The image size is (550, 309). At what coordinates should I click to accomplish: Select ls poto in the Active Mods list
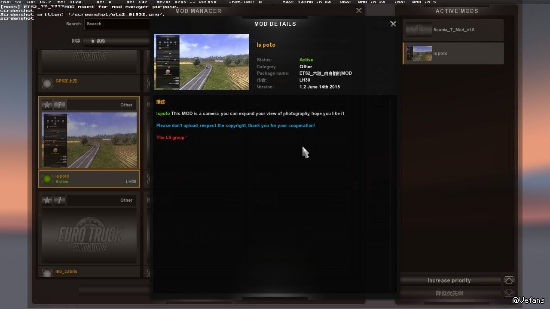point(453,54)
